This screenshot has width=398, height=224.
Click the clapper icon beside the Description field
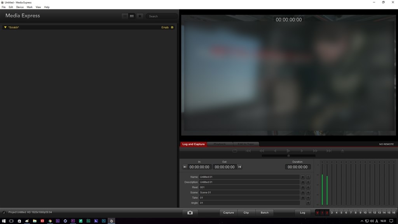click(x=303, y=182)
